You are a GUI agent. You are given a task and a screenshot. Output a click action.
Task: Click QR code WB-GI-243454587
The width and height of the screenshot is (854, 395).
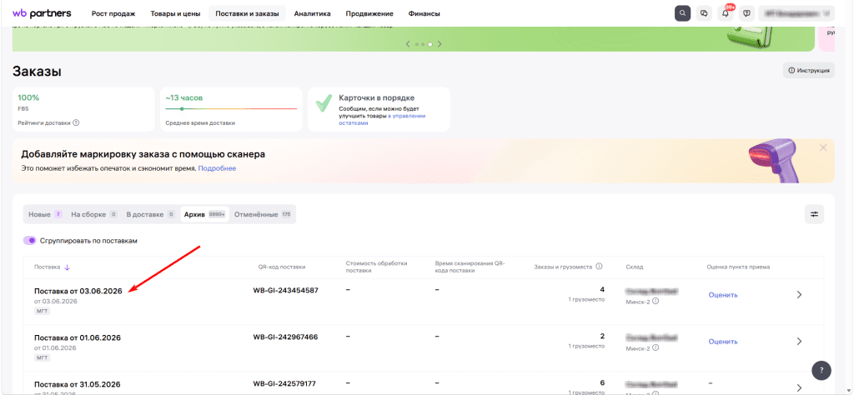pos(285,291)
